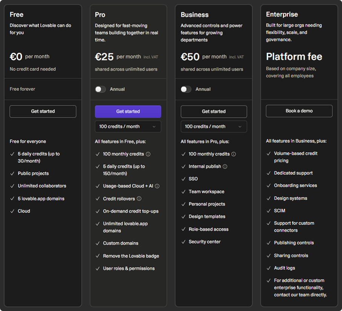The width and height of the screenshot is (342, 311).
Task: Click 'Role-based access' feature
Action: coord(209,229)
